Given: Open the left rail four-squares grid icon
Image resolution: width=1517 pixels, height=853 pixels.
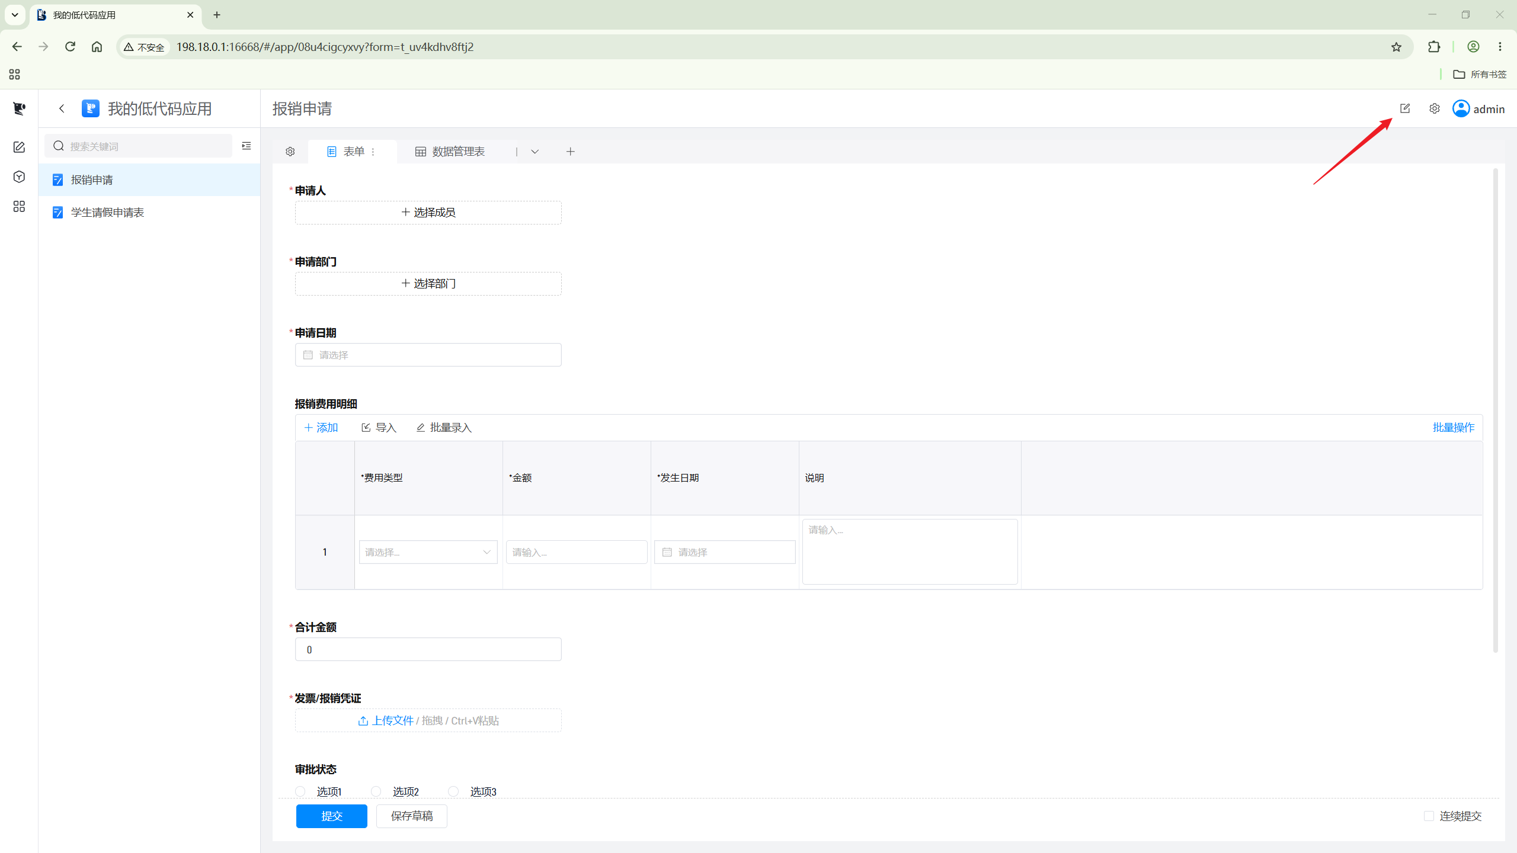Looking at the screenshot, I should tap(19, 206).
